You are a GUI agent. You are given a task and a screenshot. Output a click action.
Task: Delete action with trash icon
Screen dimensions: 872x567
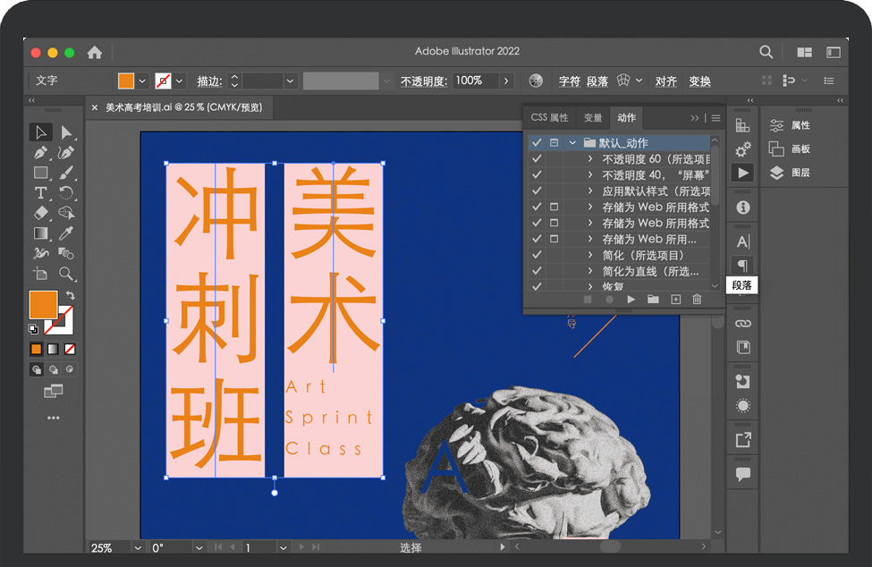tap(697, 300)
